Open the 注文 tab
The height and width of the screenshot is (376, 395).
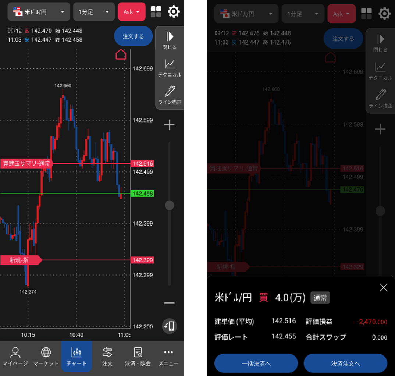point(107,357)
